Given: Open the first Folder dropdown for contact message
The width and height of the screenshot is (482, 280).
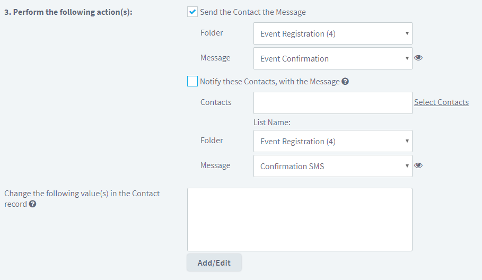Looking at the screenshot, I should tap(333, 33).
